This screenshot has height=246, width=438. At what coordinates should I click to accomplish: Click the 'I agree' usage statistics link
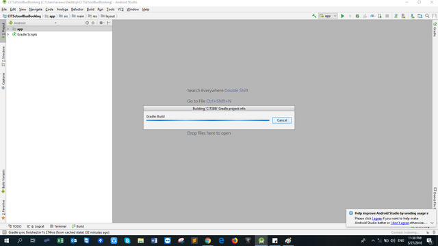click(376, 219)
